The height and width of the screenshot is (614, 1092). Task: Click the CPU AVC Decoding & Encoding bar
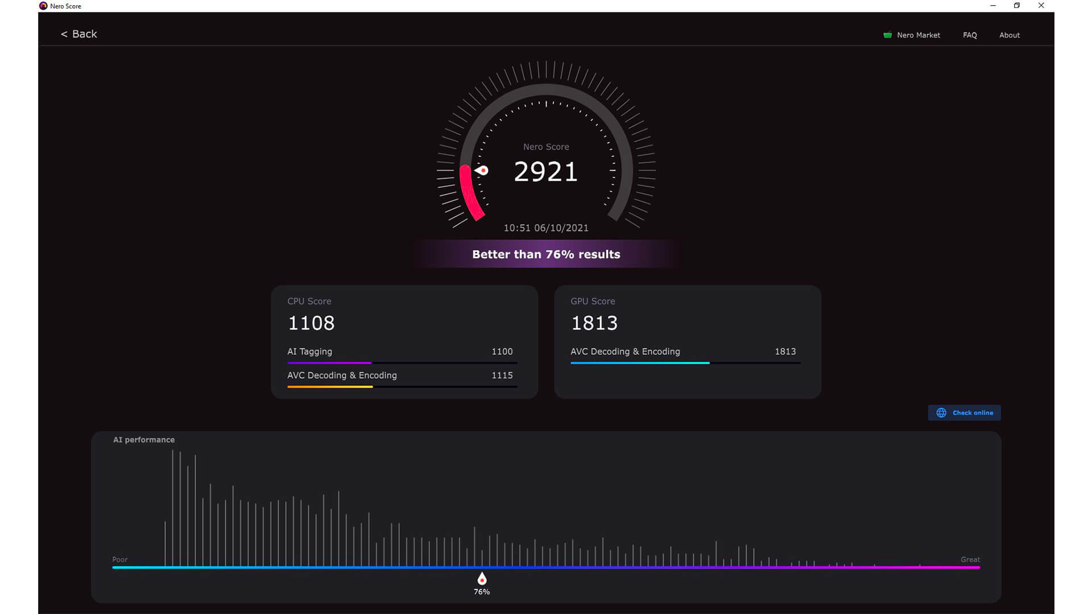(402, 387)
